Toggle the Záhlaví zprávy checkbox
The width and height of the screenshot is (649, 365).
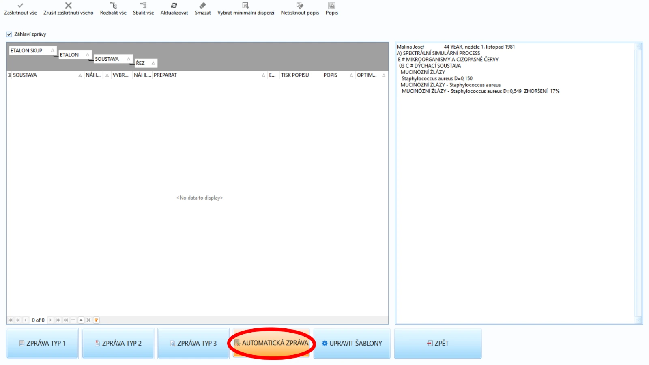tap(9, 34)
